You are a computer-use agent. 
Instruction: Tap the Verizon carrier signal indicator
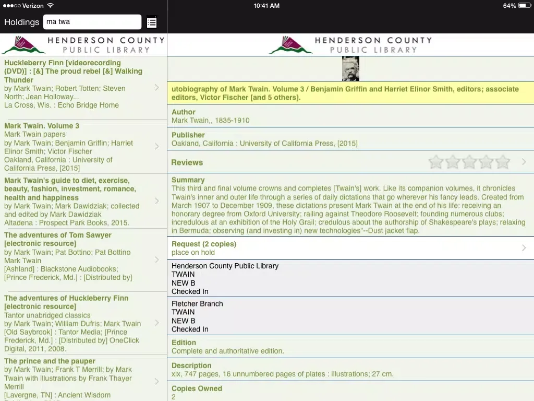(23, 6)
